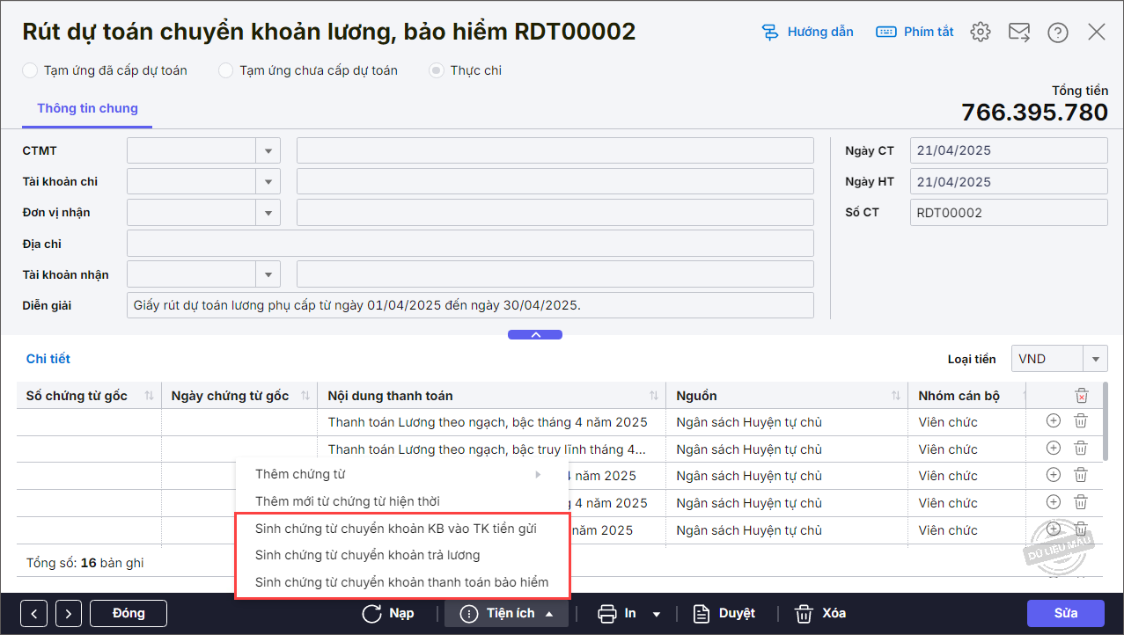Choose Sinh chứng từ chuyển khoản thanh toán bảo hiểm

click(402, 582)
